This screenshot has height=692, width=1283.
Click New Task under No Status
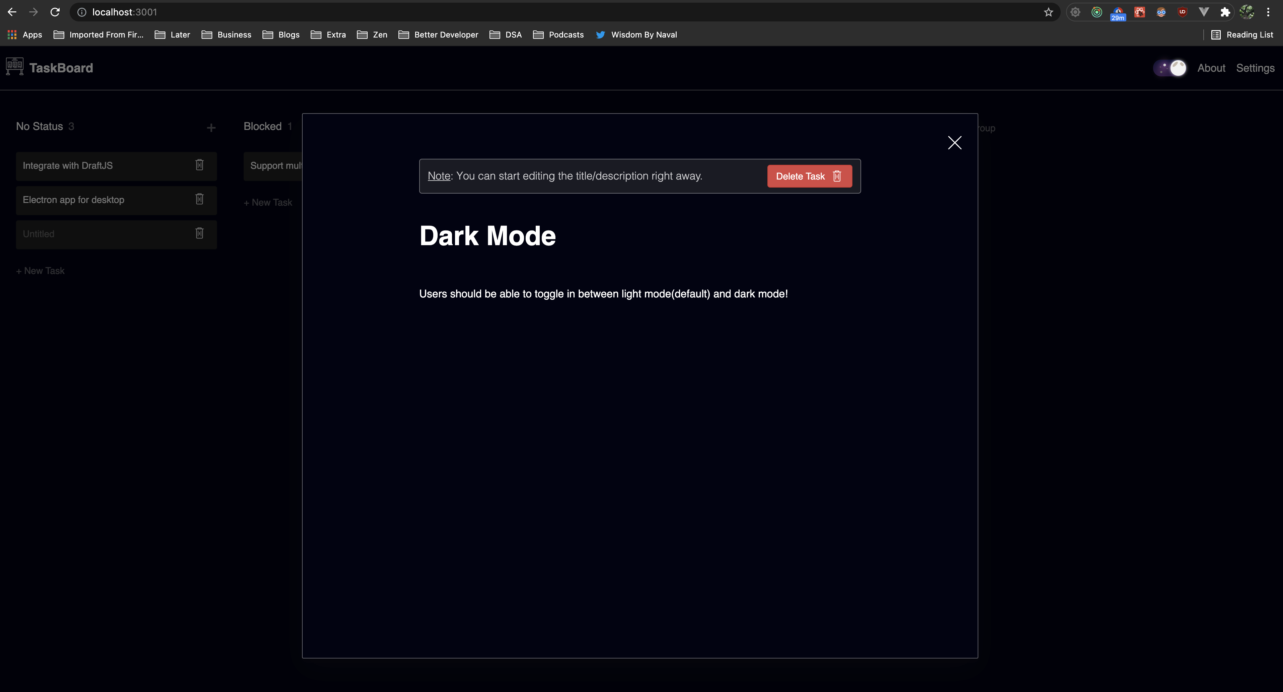(40, 271)
